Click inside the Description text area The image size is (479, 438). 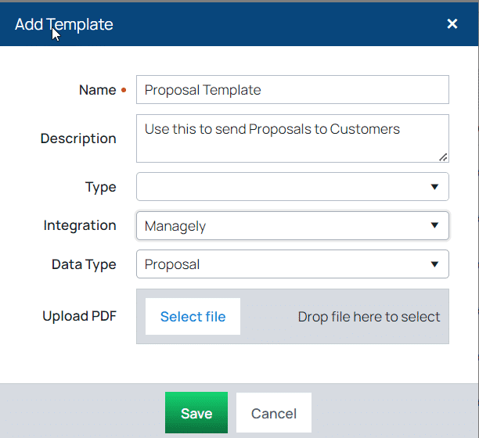(292, 138)
